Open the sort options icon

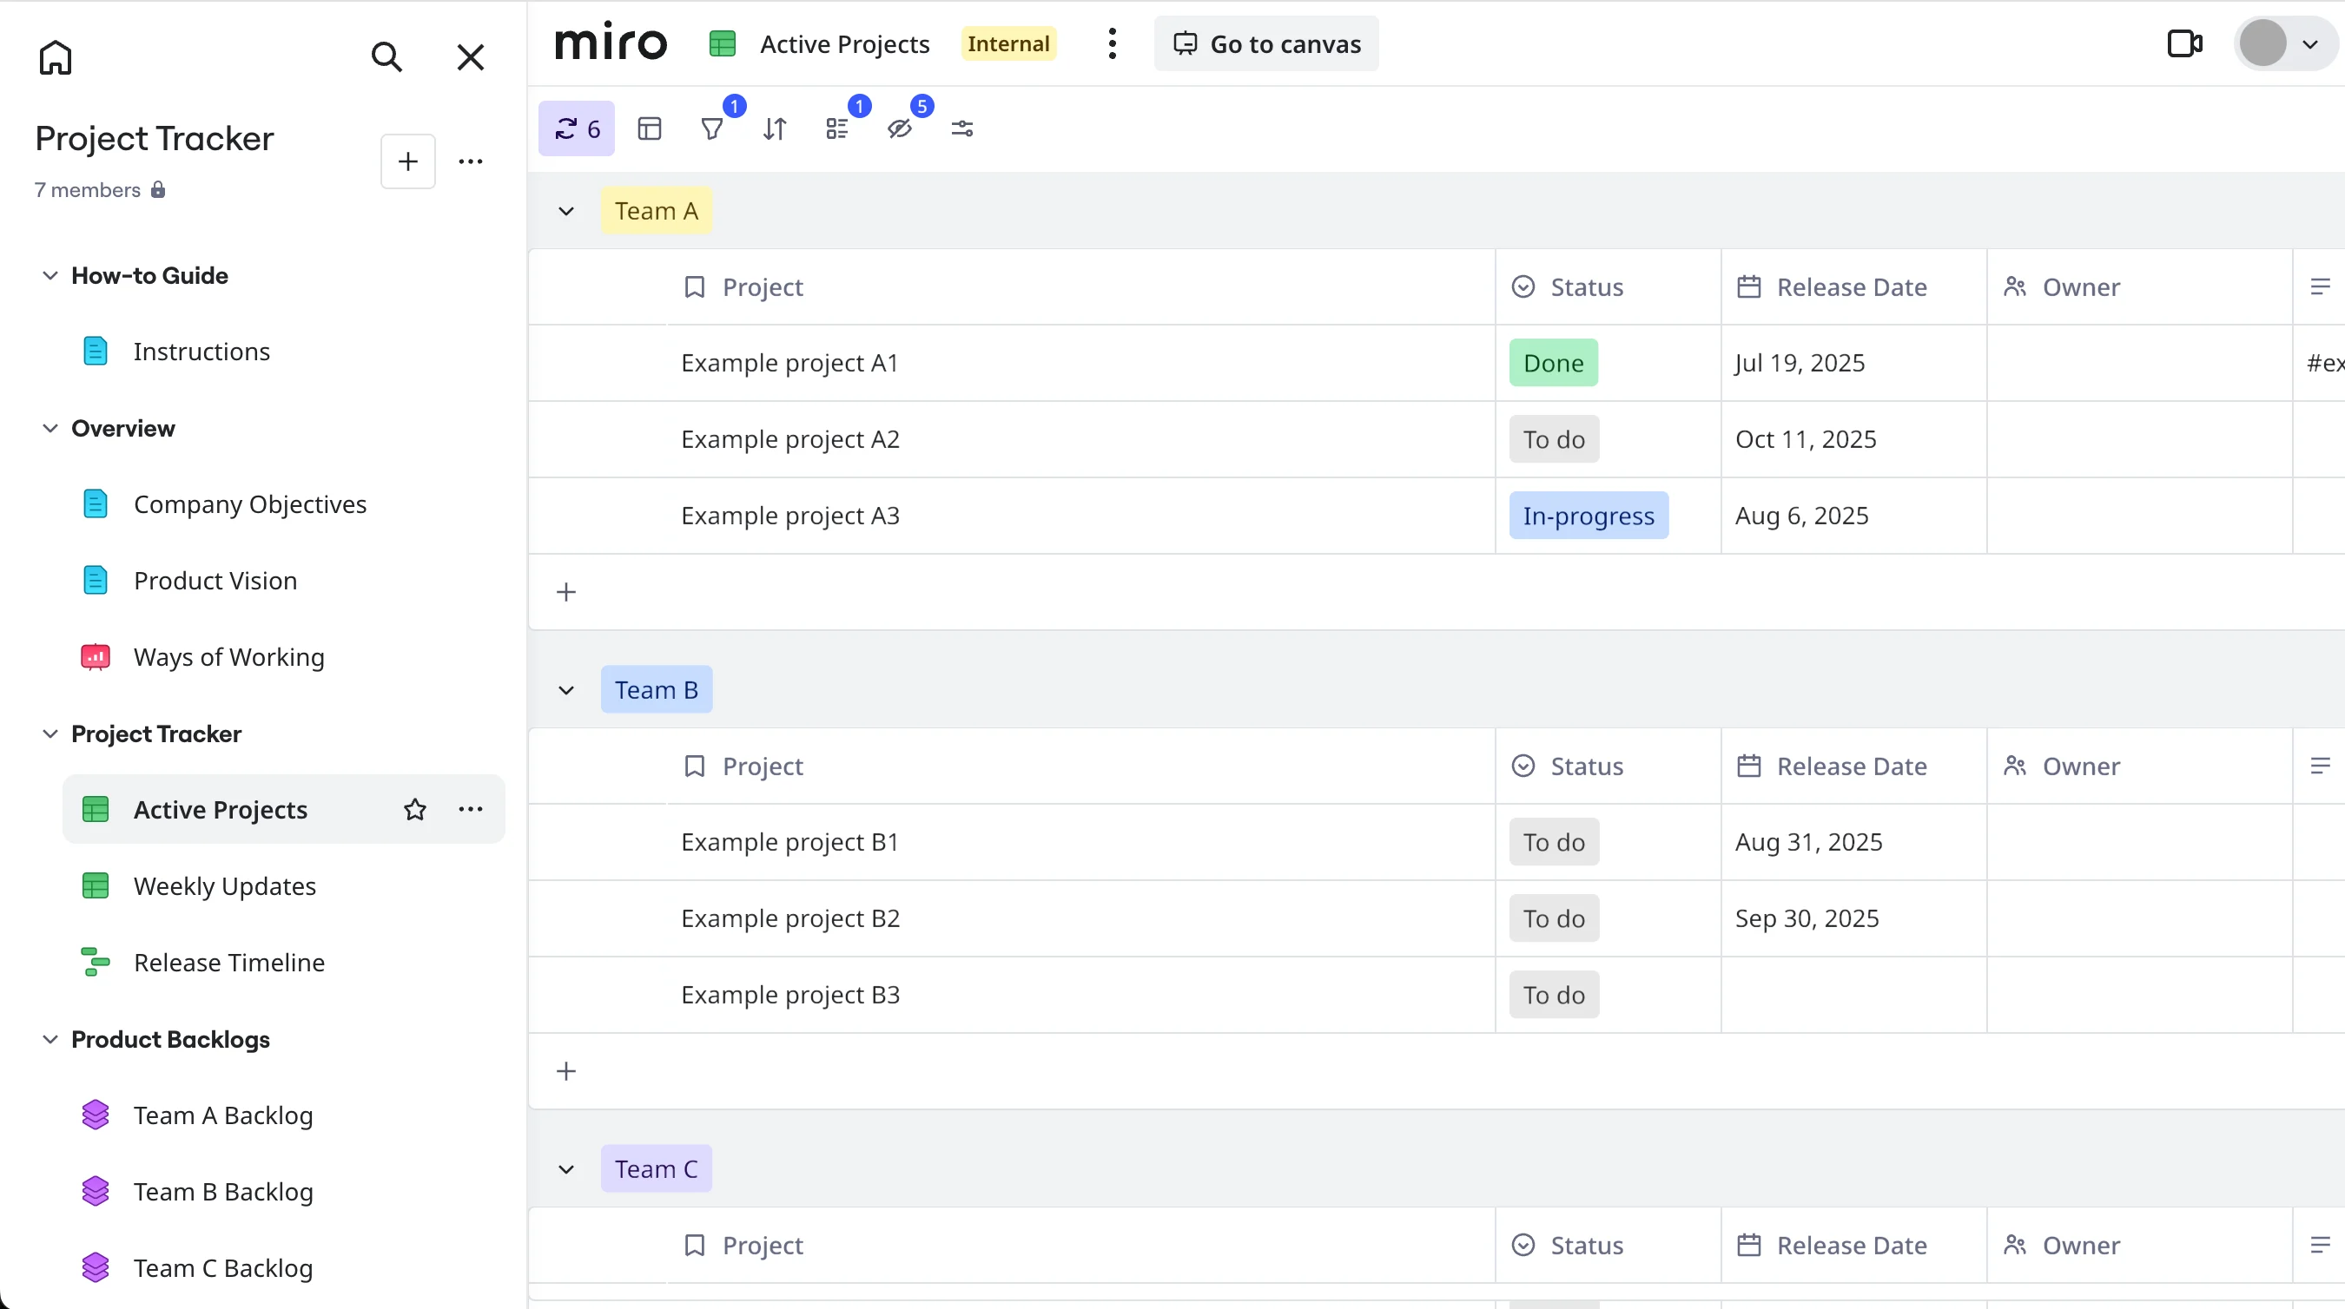[775, 129]
